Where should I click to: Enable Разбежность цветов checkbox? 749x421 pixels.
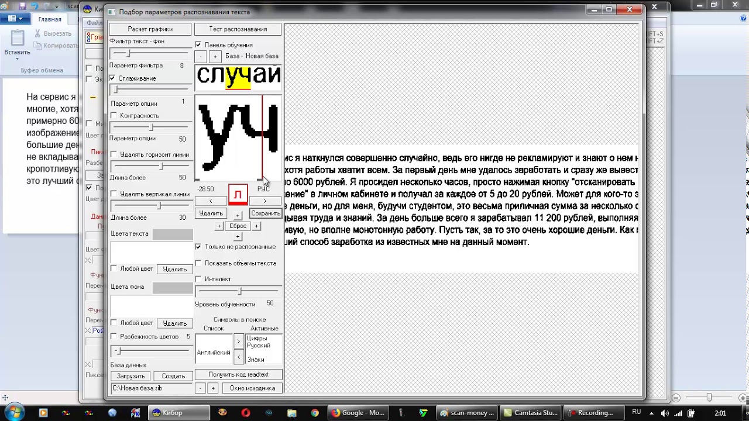point(114,337)
